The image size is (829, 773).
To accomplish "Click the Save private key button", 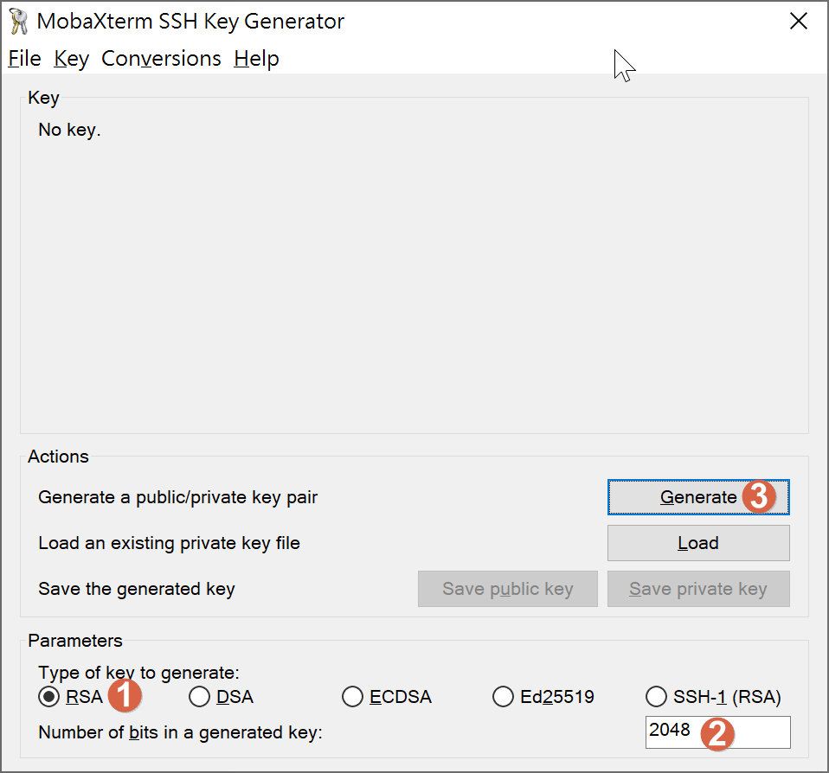I will pos(698,589).
